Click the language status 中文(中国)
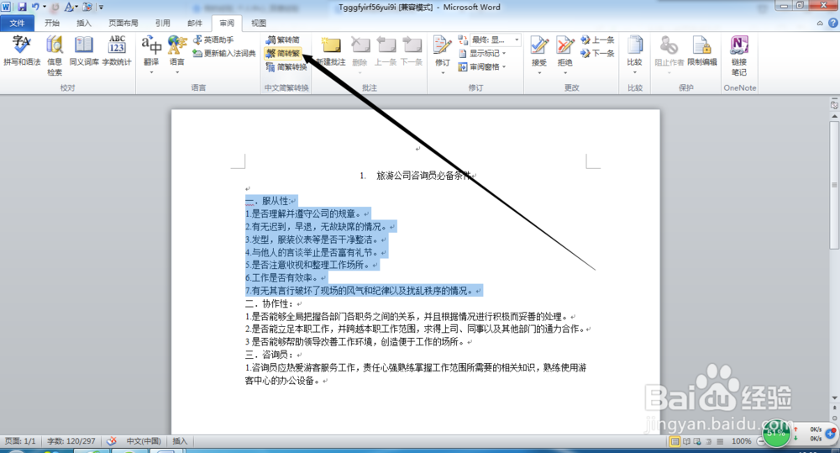This screenshot has height=453, width=840. pyautogui.click(x=144, y=441)
